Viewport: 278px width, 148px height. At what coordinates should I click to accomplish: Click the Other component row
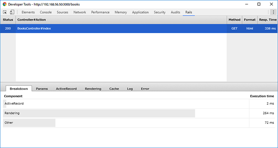coord(139,123)
